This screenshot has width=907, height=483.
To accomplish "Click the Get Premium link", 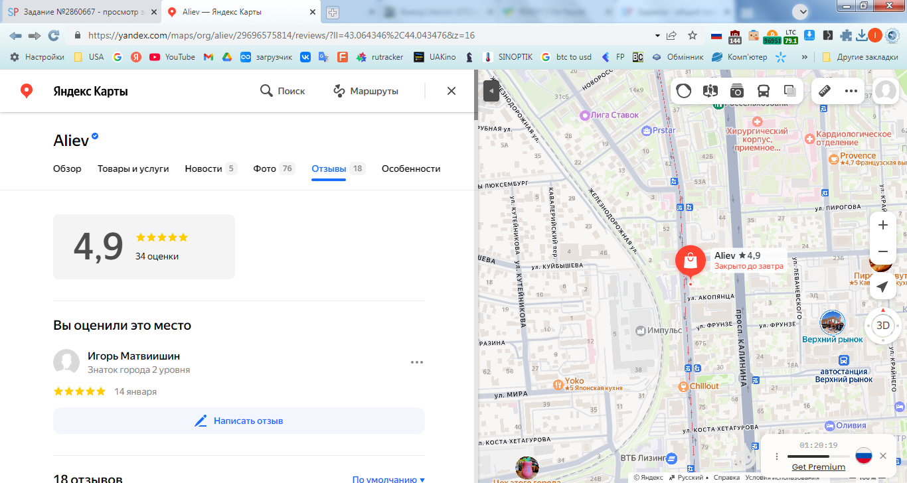I will pos(818,467).
